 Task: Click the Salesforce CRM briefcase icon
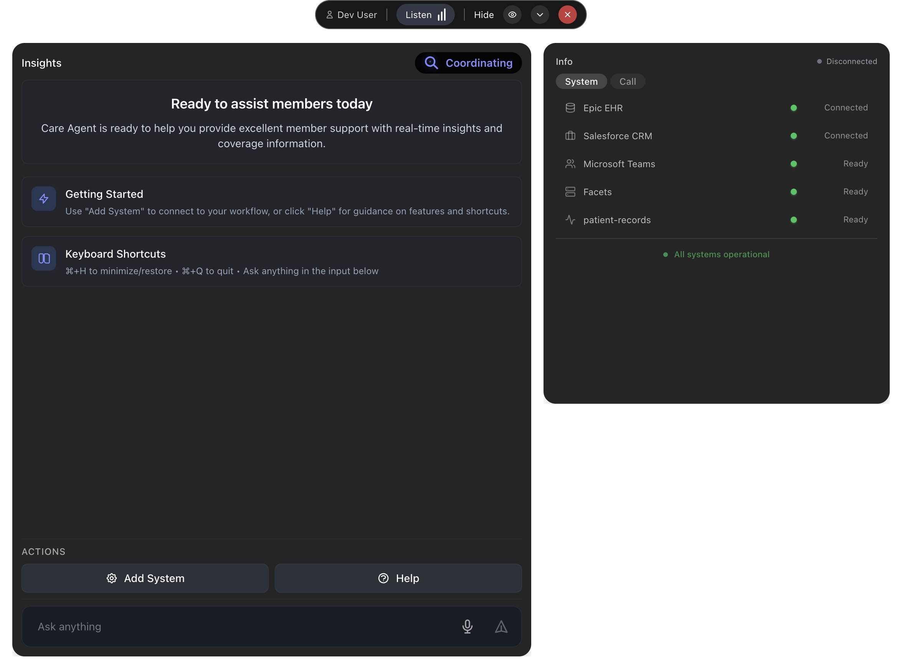(x=570, y=136)
